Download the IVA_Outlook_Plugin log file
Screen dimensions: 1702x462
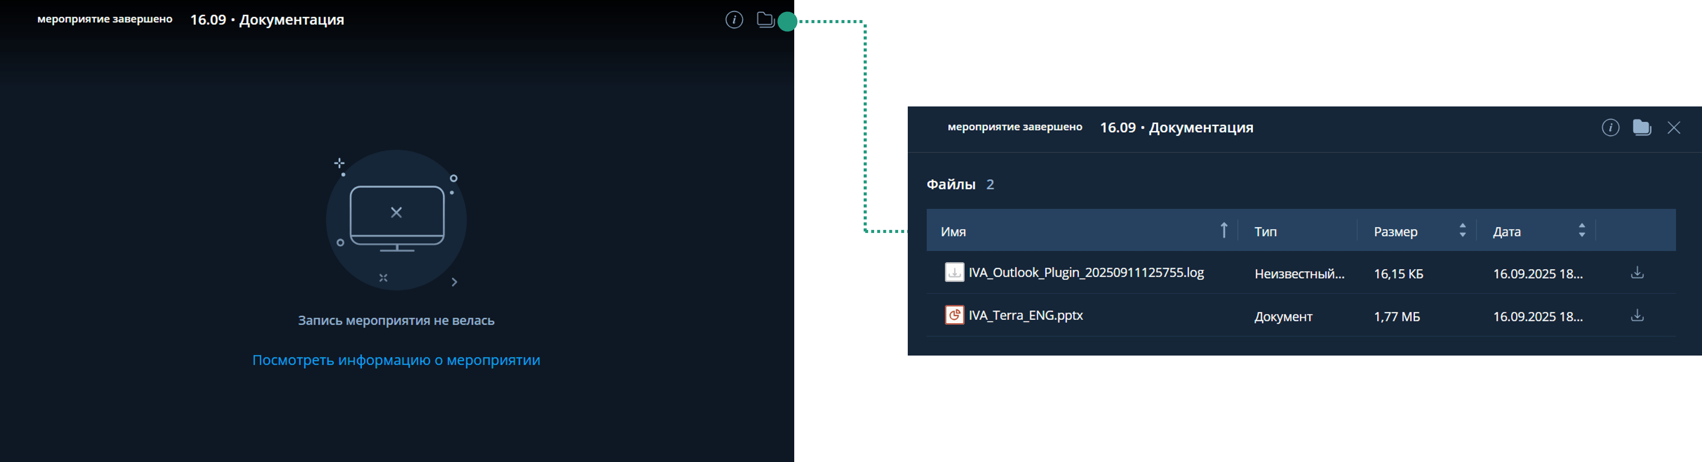pos(1637,273)
